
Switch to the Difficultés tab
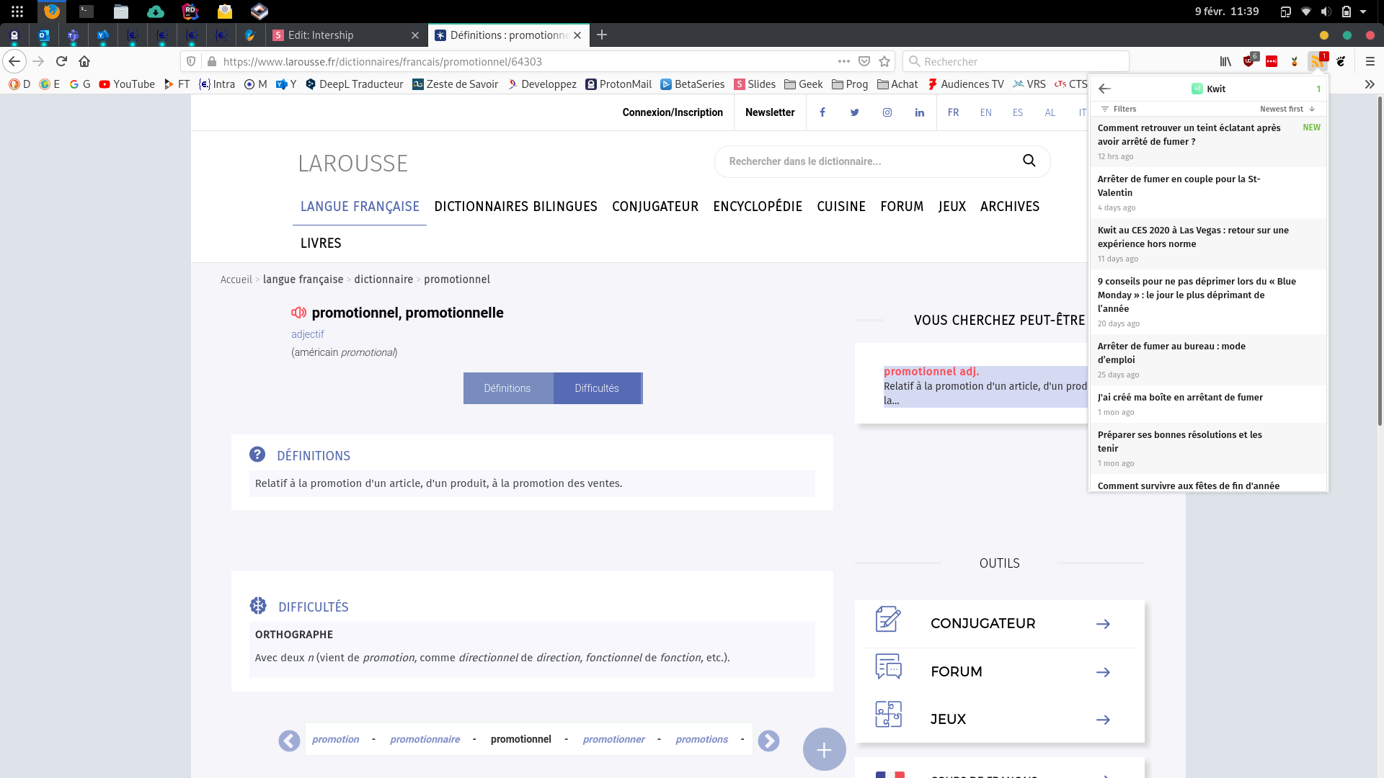[597, 388]
